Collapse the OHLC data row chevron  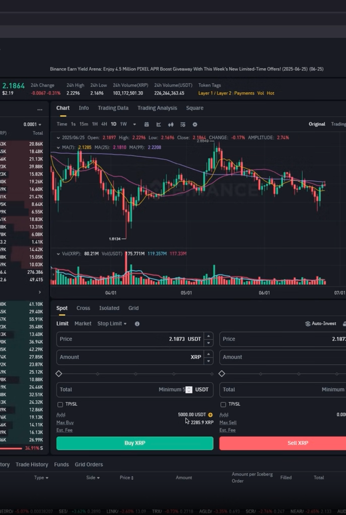[58, 138]
